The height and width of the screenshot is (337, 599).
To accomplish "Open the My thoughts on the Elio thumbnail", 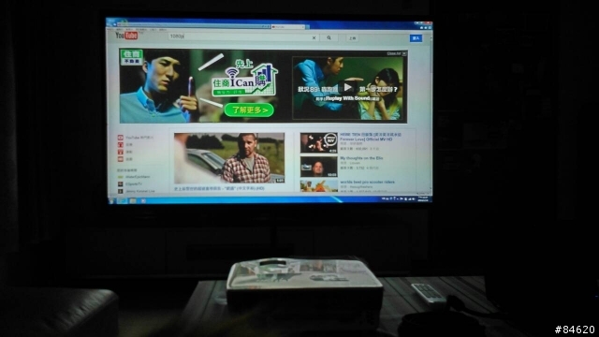I will (318, 167).
